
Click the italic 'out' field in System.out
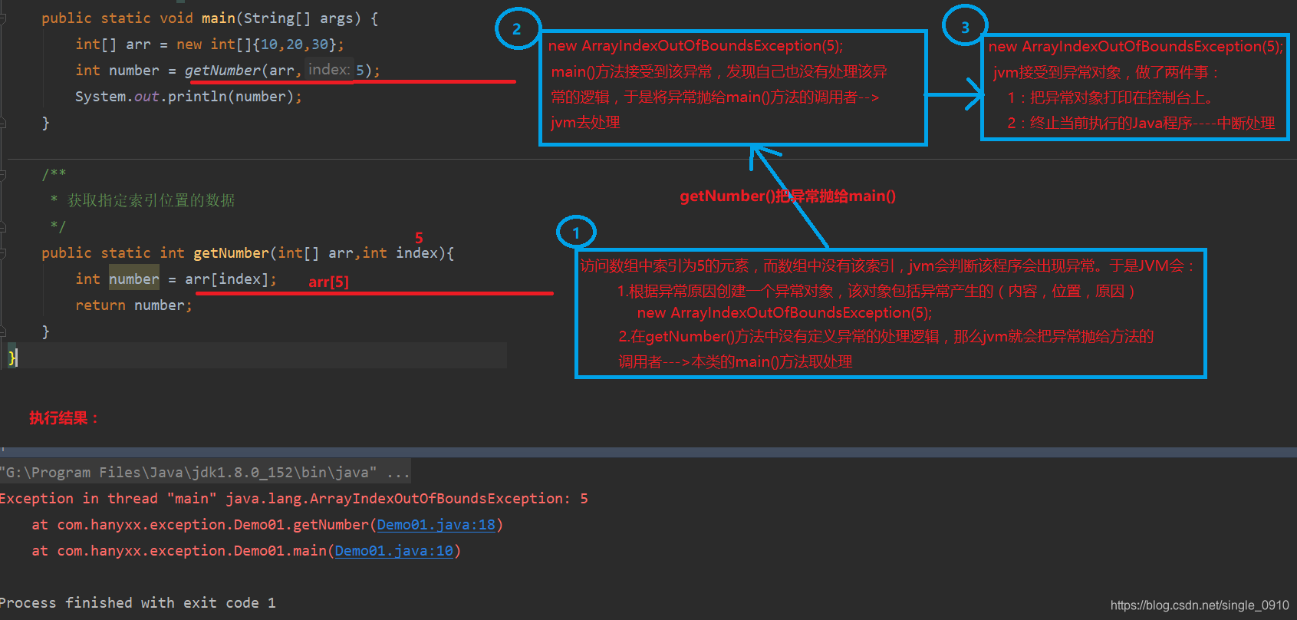coord(146,97)
